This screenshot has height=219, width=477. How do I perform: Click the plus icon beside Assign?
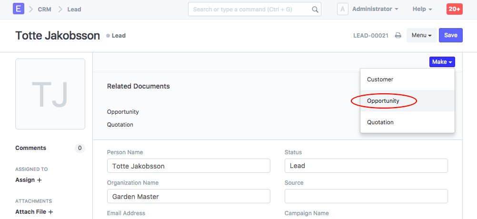point(40,180)
